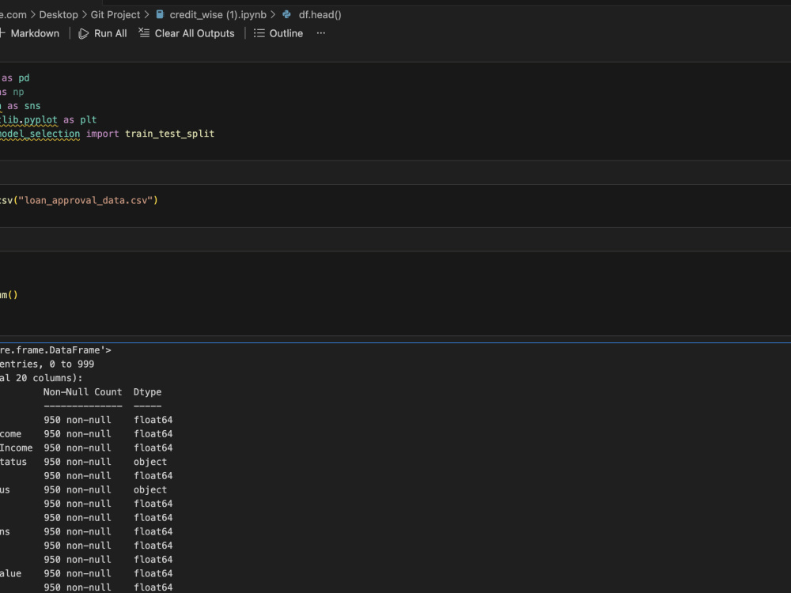The height and width of the screenshot is (593, 791).
Task: Click the object dtype in tatus row
Action: pos(150,462)
